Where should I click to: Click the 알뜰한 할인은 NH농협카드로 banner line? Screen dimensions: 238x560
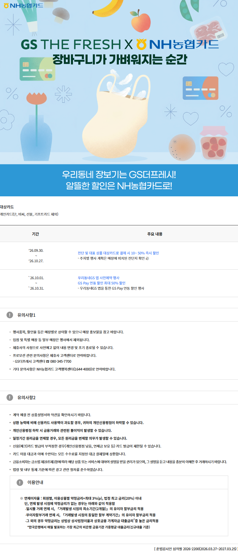click(119, 186)
